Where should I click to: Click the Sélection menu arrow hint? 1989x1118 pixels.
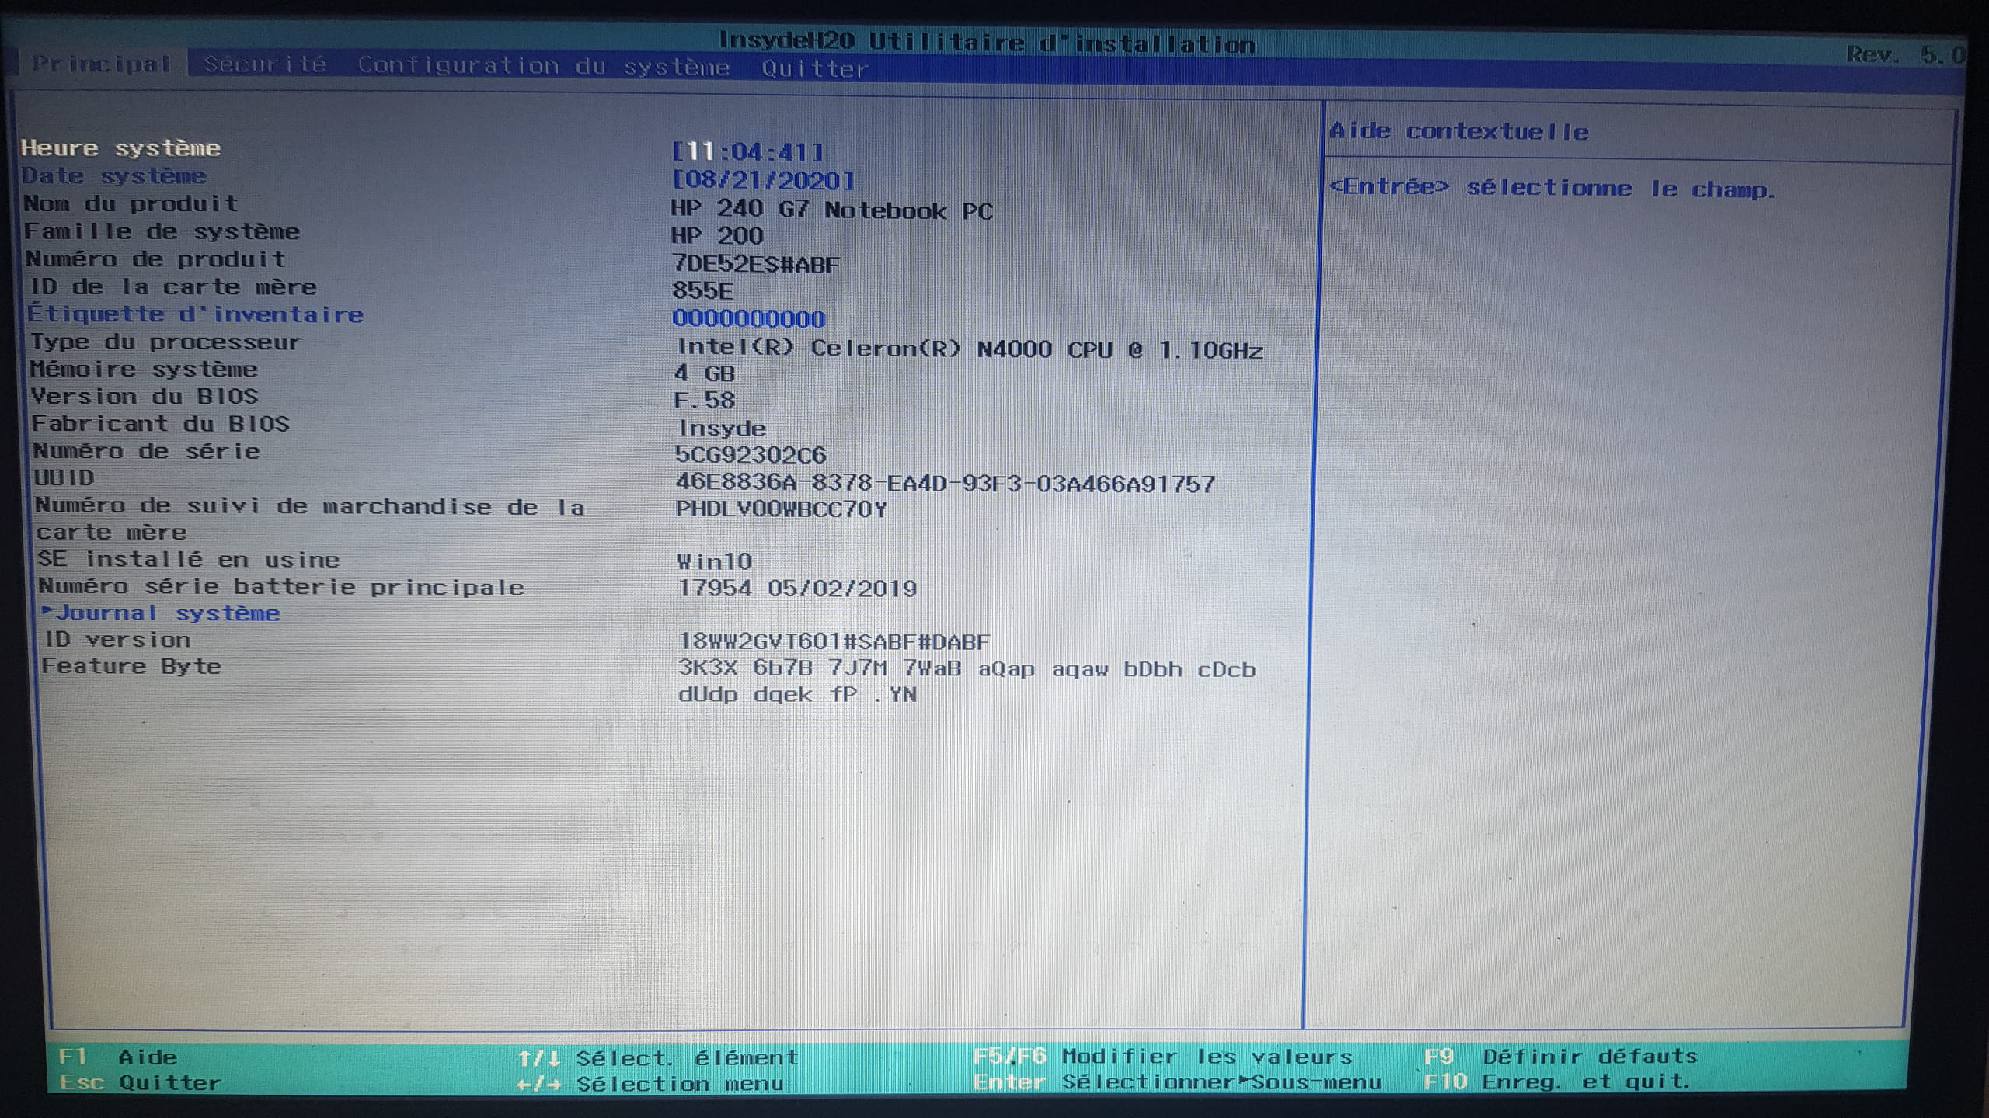click(651, 1083)
